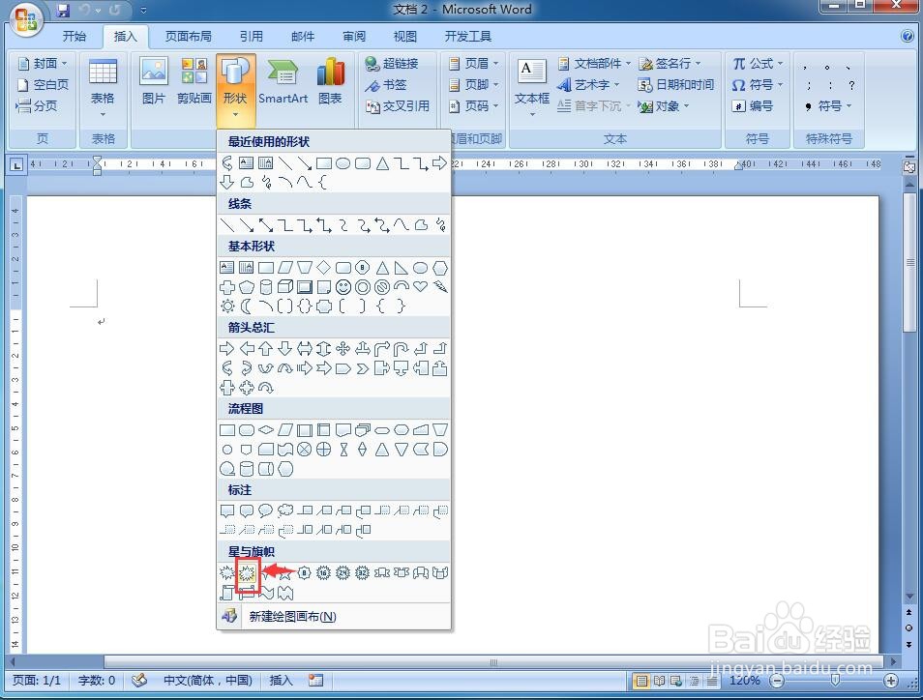Switch to the Review (审阅) tab

tap(354, 37)
